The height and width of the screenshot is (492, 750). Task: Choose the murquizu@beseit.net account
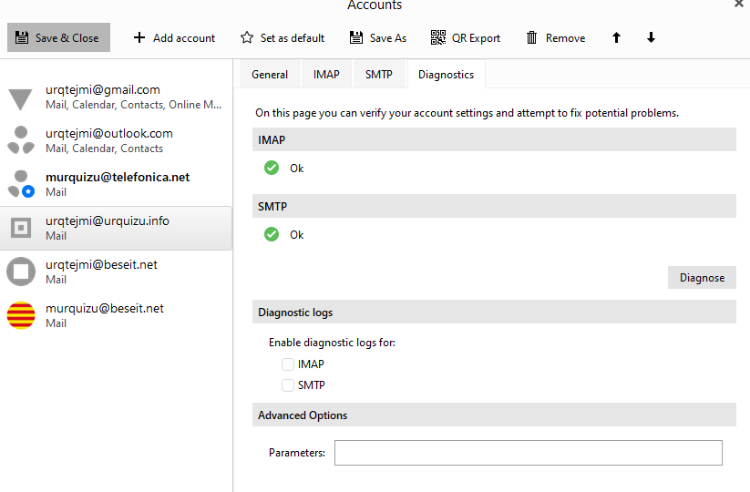(x=116, y=315)
